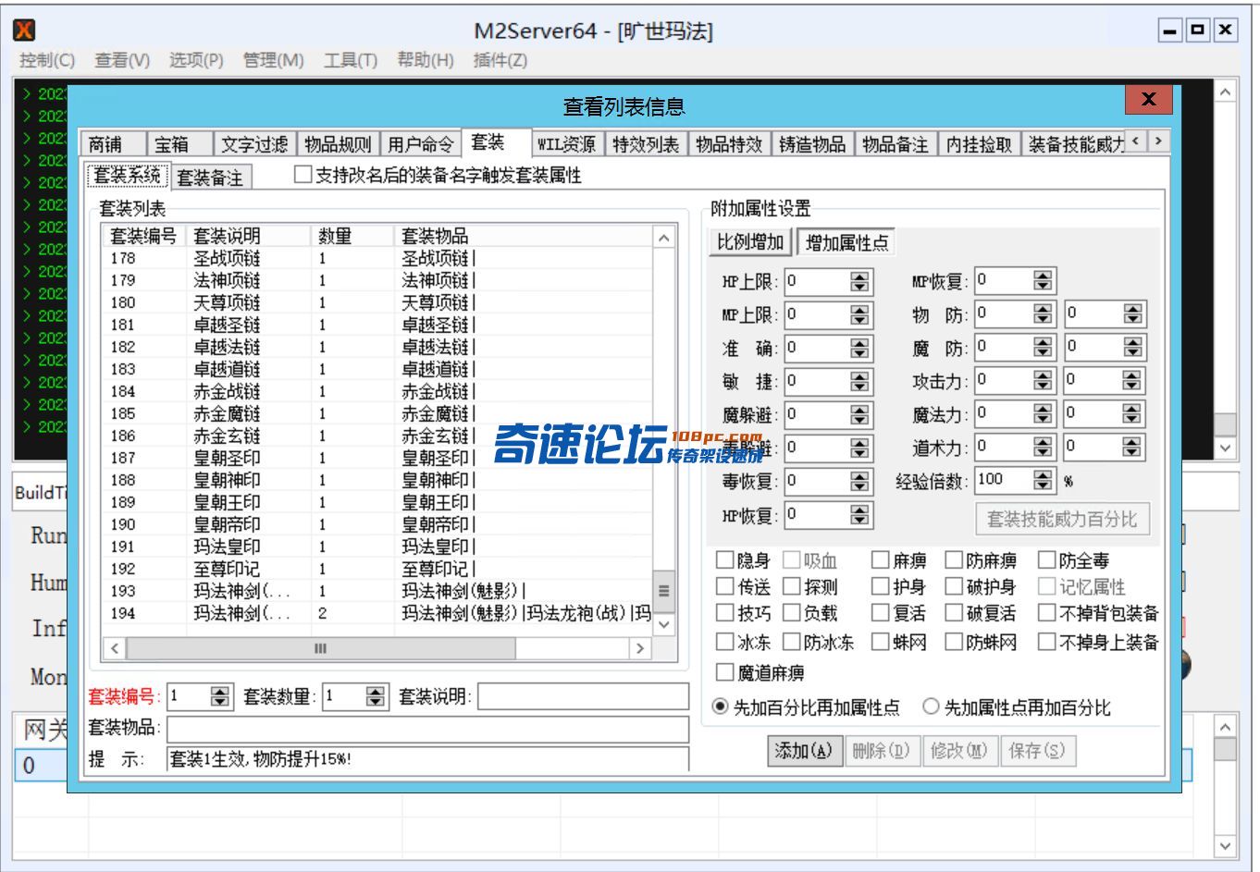Screen dimensions: 1260x872
Task: Click the 提示 text field
Action: click(427, 759)
